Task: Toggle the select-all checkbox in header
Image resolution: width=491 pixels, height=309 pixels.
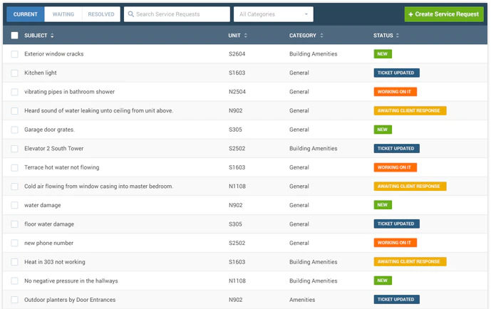Action: pos(14,36)
